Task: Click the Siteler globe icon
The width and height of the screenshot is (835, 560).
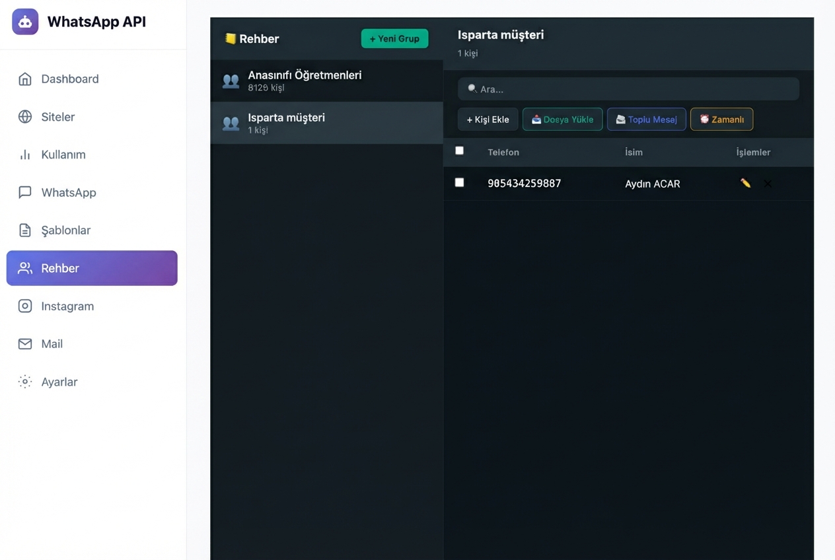Action: [25, 117]
